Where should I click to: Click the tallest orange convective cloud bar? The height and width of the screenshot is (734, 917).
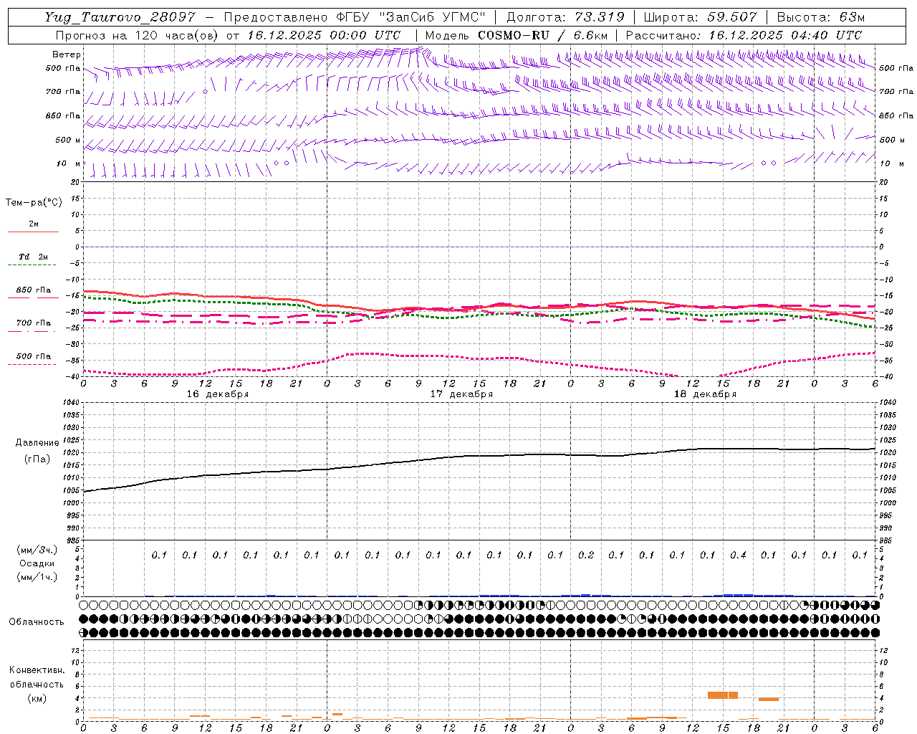(x=722, y=695)
